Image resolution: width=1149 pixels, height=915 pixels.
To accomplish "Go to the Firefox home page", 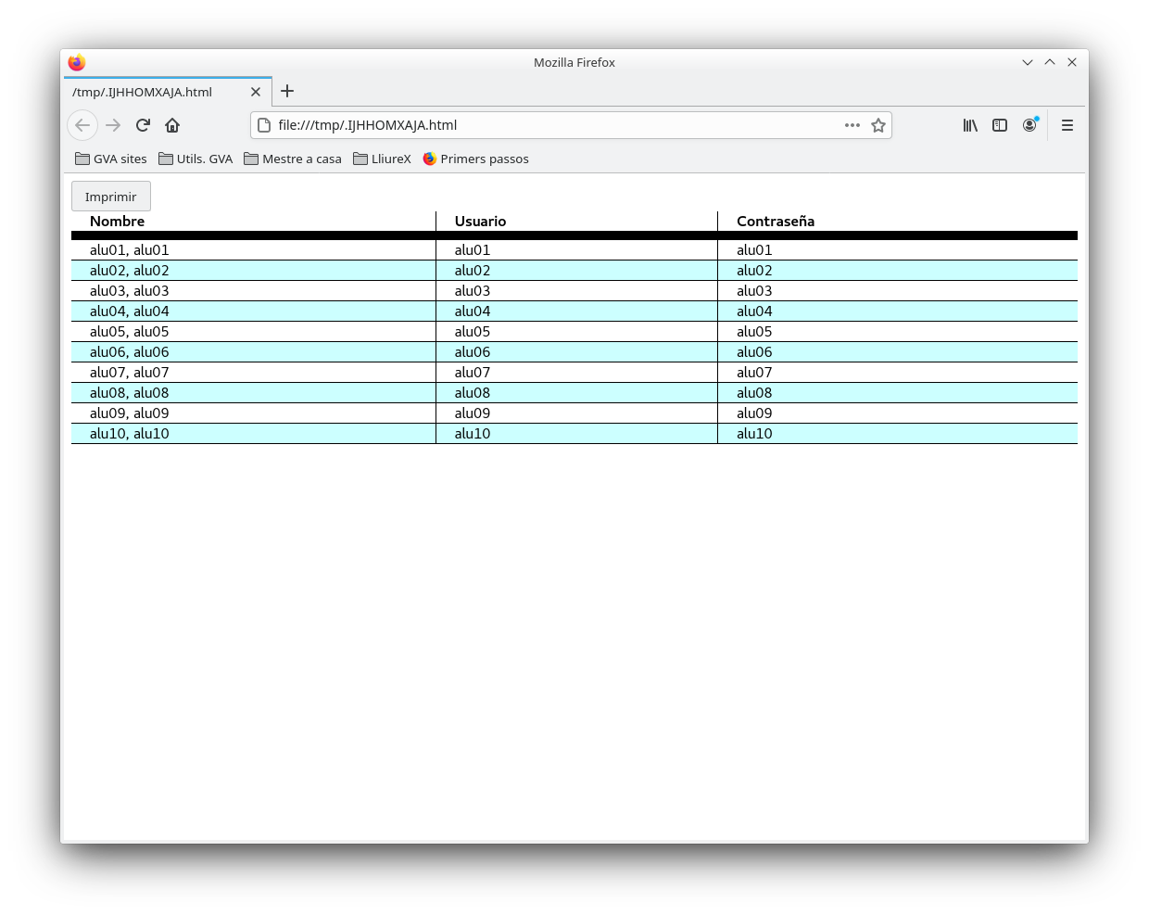I will pos(172,125).
